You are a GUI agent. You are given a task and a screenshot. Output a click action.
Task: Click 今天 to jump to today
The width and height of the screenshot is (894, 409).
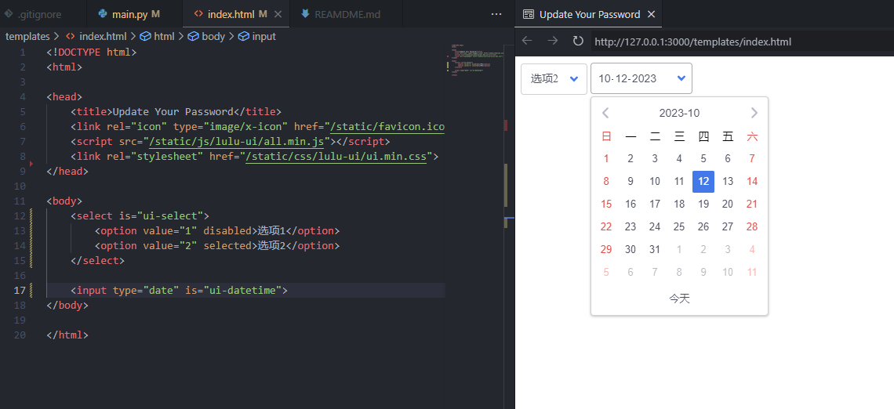679,299
